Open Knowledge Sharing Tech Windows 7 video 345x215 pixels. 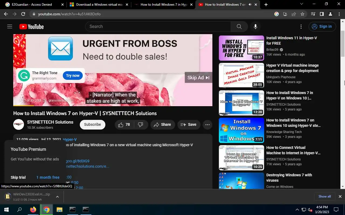pyautogui.click(x=294, y=123)
